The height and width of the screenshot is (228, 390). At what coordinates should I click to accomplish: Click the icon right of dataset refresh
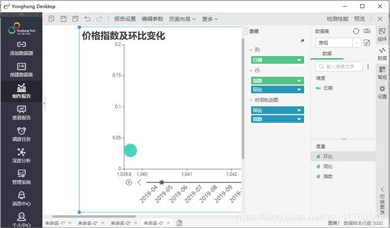pos(367,31)
